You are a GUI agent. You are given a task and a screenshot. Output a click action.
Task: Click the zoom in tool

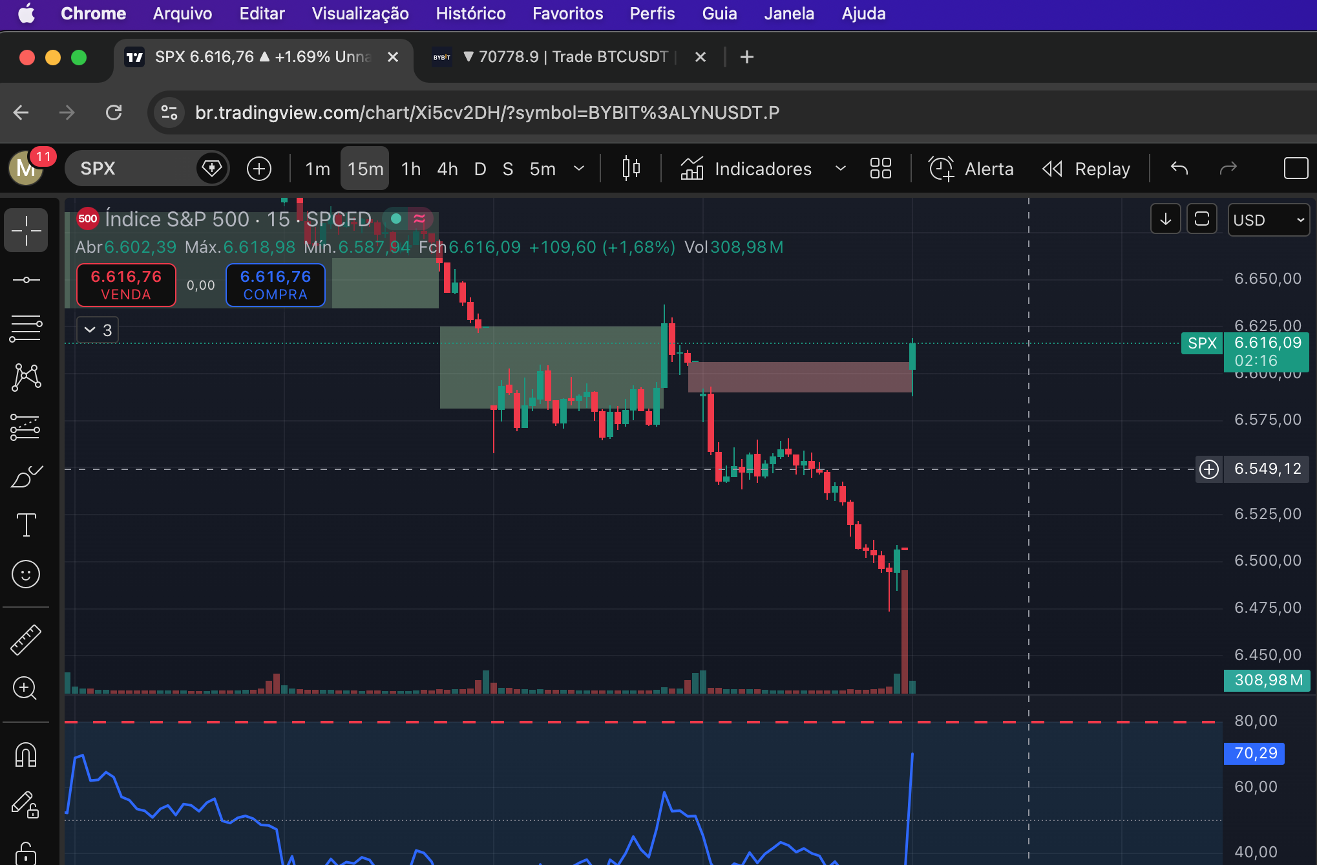click(x=26, y=689)
